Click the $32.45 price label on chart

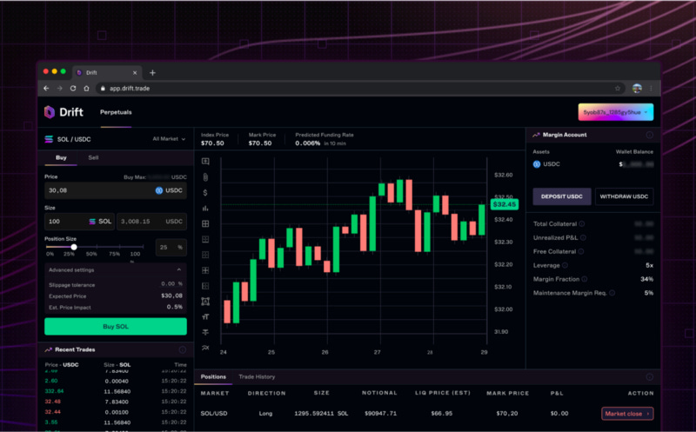(505, 204)
